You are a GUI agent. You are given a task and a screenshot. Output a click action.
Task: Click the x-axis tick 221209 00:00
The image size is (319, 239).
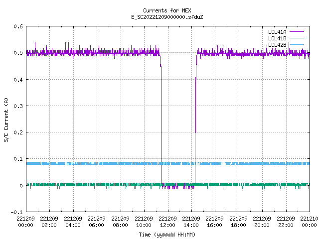point(25,222)
